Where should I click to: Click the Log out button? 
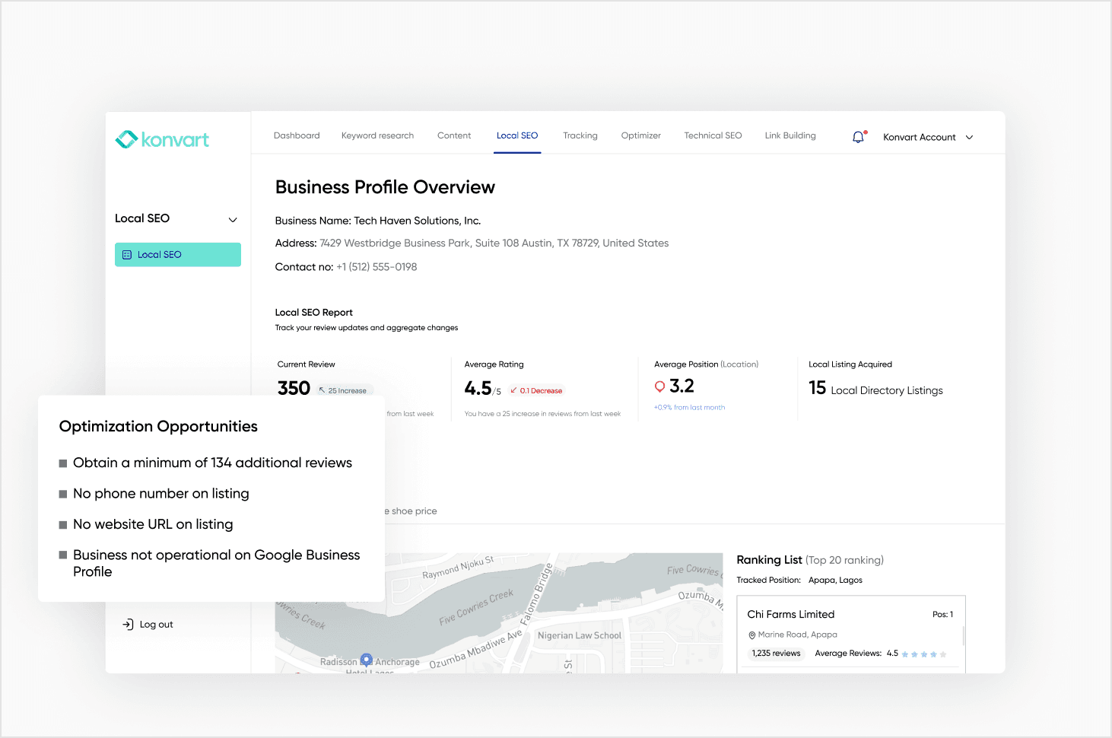coord(147,624)
